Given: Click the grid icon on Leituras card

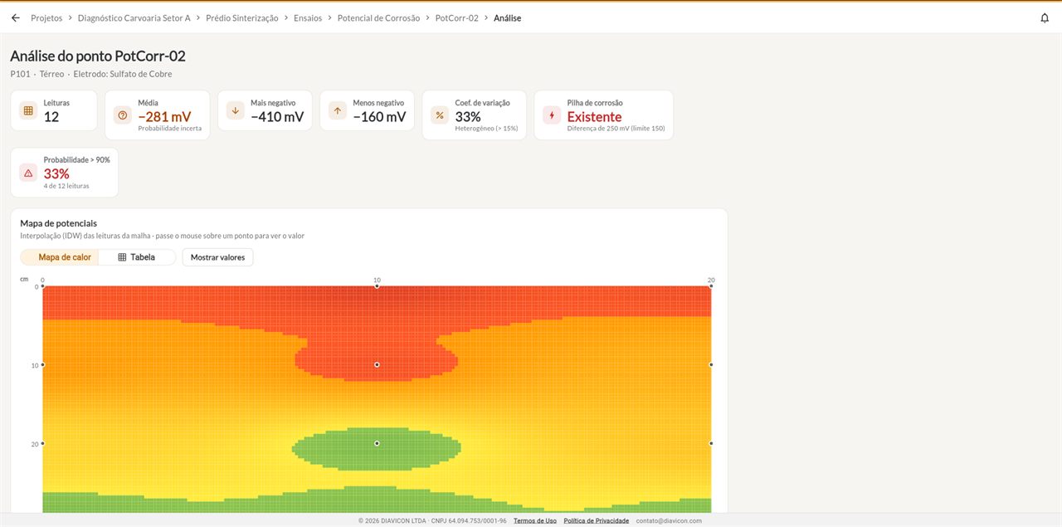Looking at the screenshot, I should pos(28,110).
